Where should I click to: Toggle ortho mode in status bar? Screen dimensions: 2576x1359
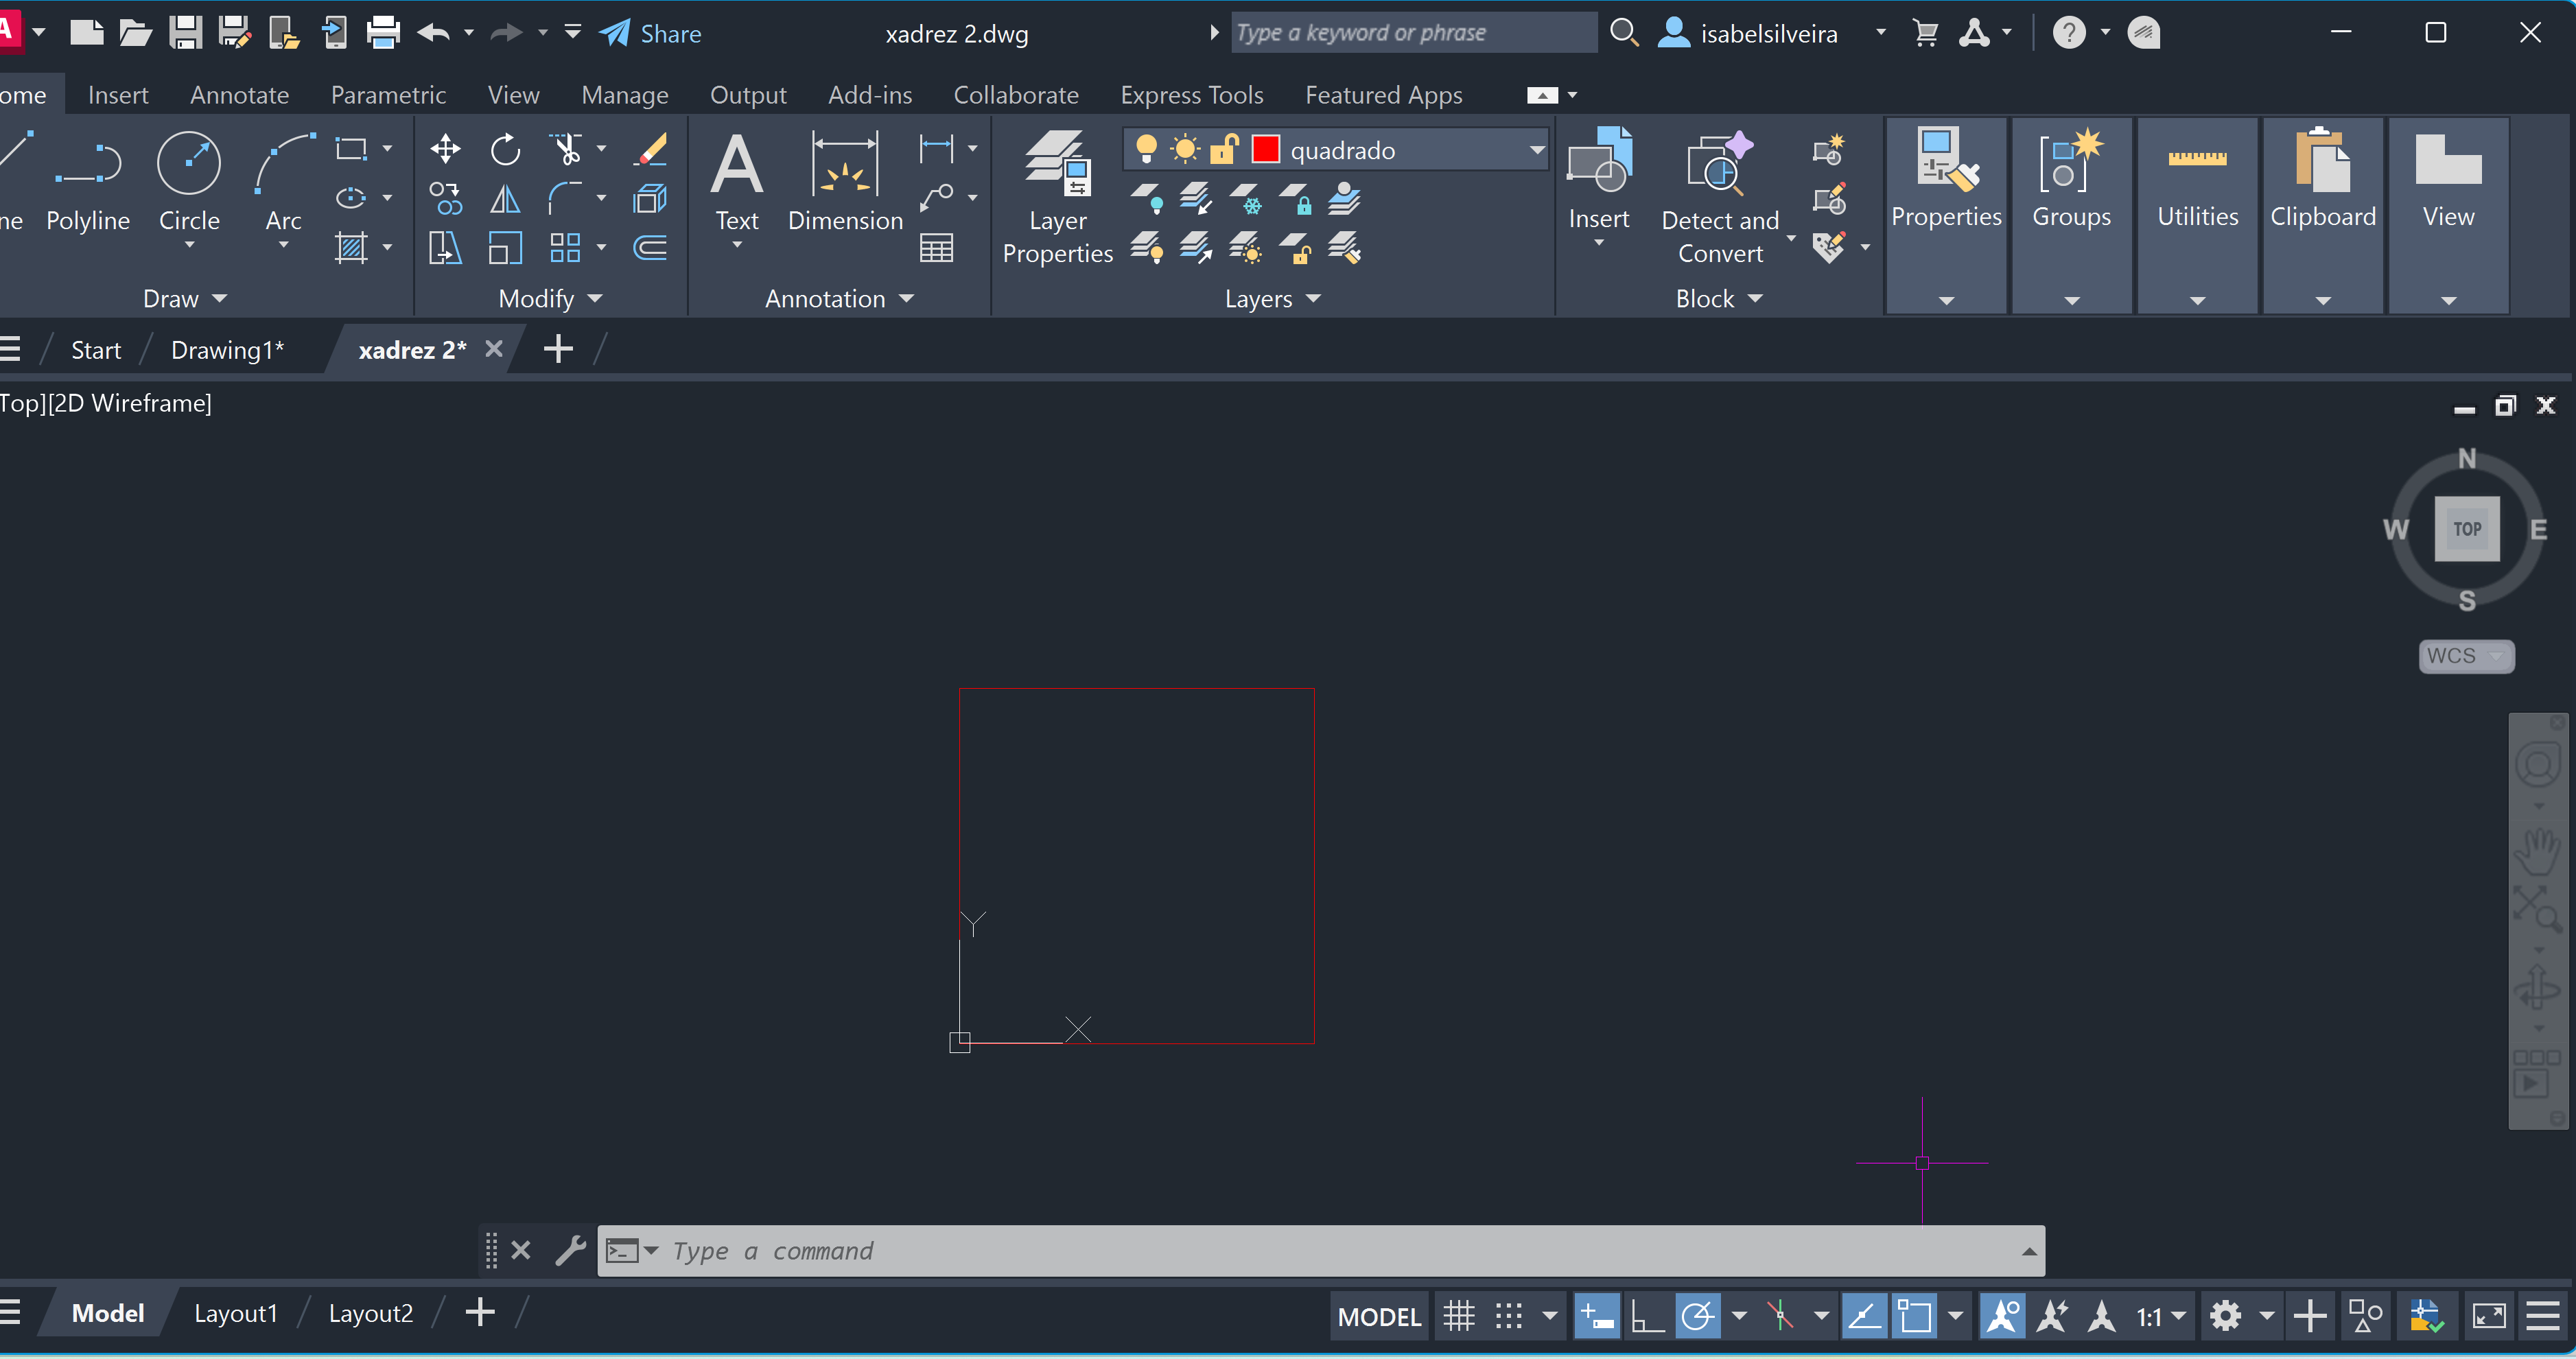1646,1316
